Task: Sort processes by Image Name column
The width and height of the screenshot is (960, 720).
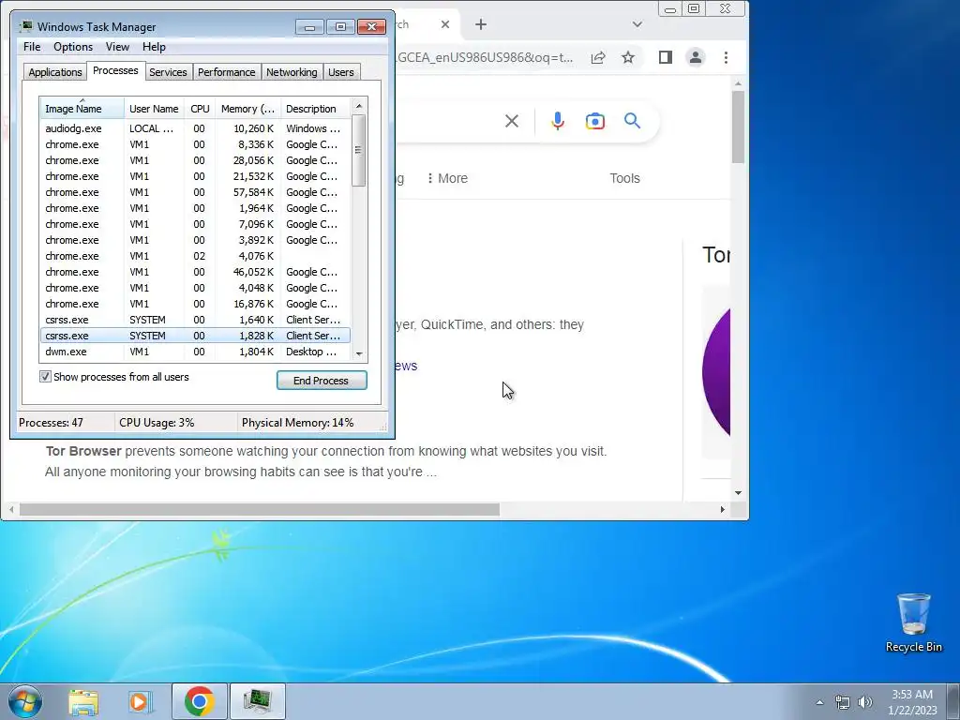Action: (x=82, y=109)
